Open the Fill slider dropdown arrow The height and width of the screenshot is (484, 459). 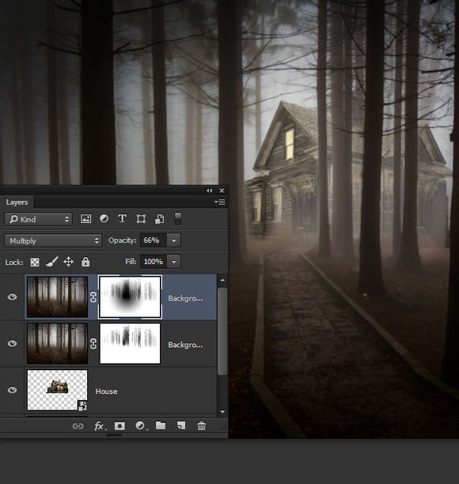(174, 262)
